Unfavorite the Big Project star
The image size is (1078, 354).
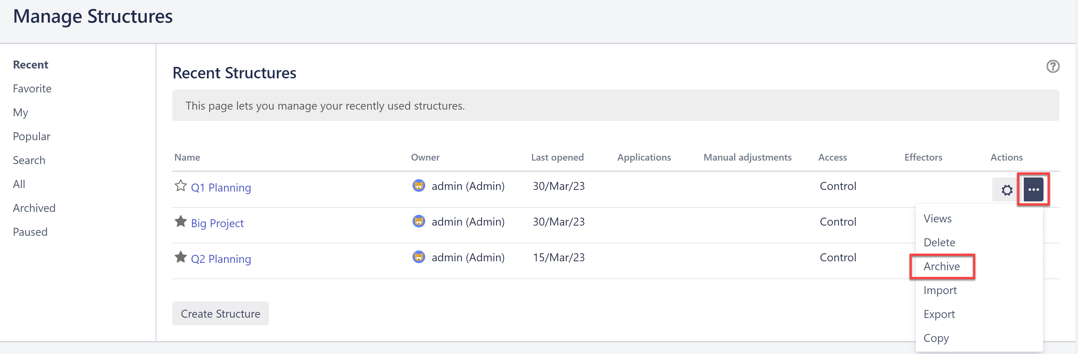[x=180, y=221]
